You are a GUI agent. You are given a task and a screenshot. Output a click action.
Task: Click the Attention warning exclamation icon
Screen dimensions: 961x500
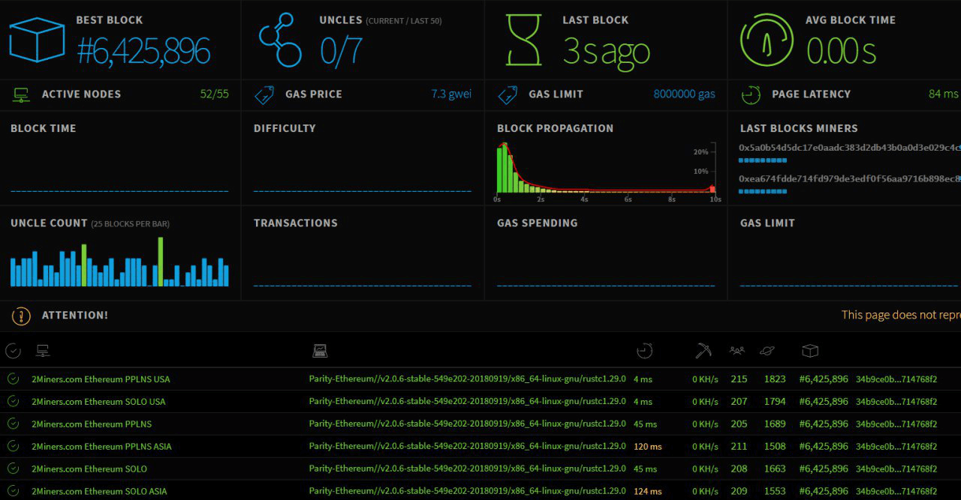tap(21, 316)
